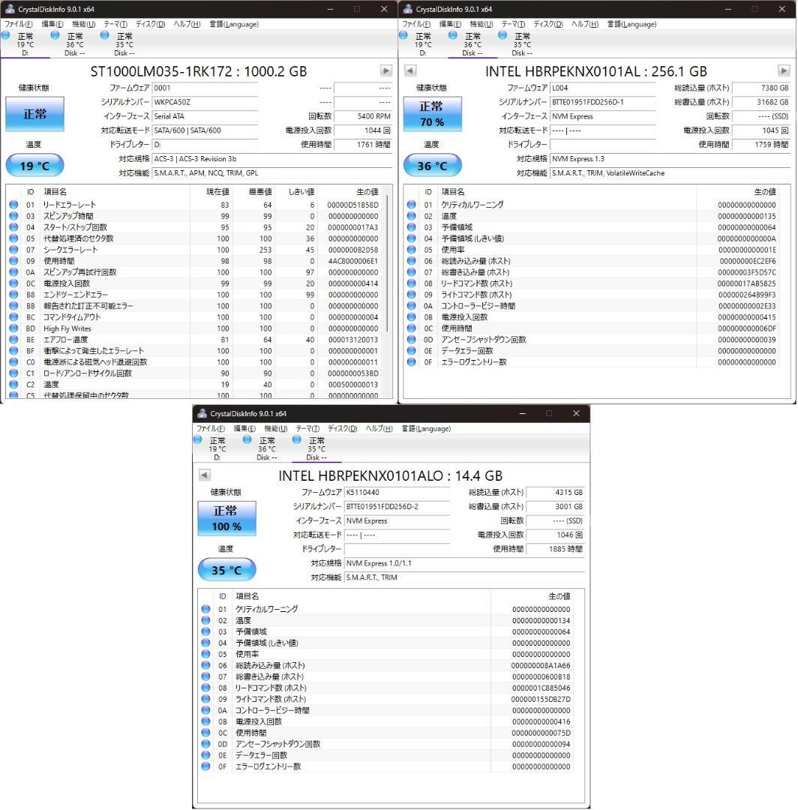This screenshot has width=798, height=810.
Task: Click the 36 °C temperature badge
Action: point(433,165)
